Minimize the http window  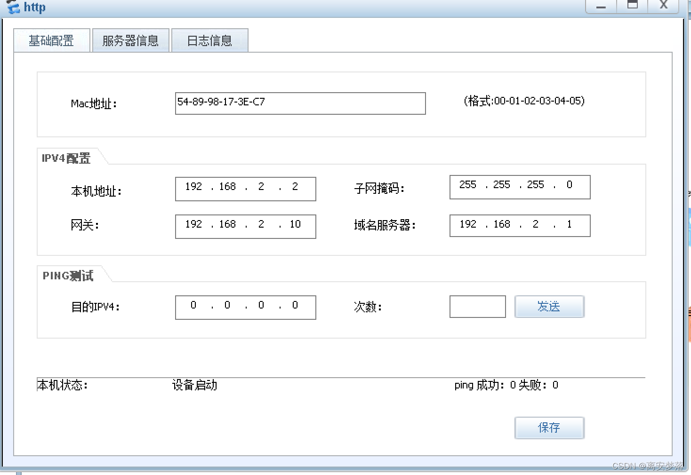[x=601, y=6]
